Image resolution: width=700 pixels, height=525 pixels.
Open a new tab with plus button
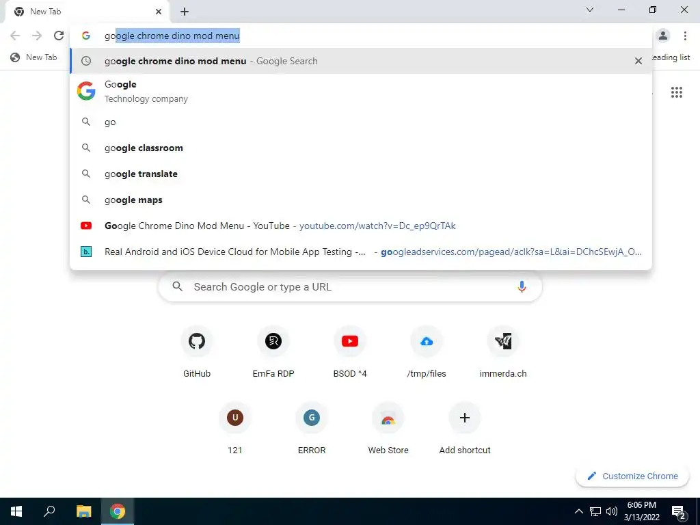click(x=185, y=12)
